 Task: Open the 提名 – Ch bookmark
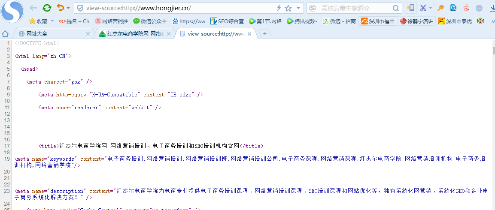click(x=74, y=21)
